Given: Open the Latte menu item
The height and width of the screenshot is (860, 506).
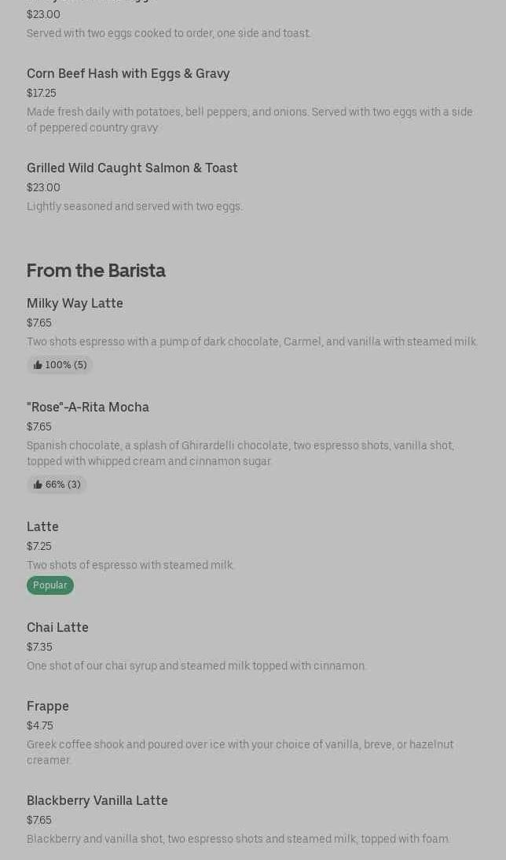Looking at the screenshot, I should tap(42, 526).
